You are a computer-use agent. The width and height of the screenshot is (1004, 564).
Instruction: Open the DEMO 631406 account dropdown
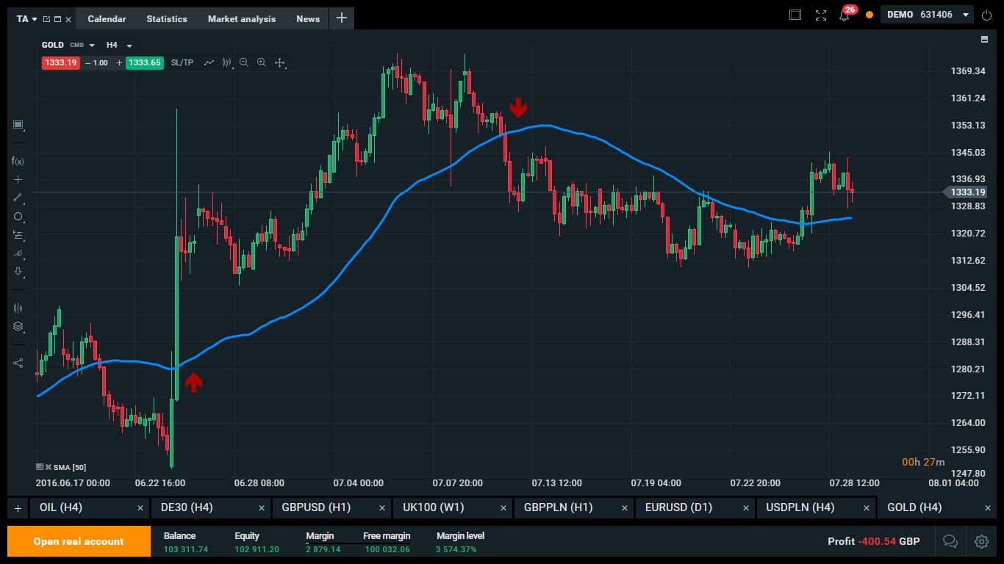click(x=965, y=15)
